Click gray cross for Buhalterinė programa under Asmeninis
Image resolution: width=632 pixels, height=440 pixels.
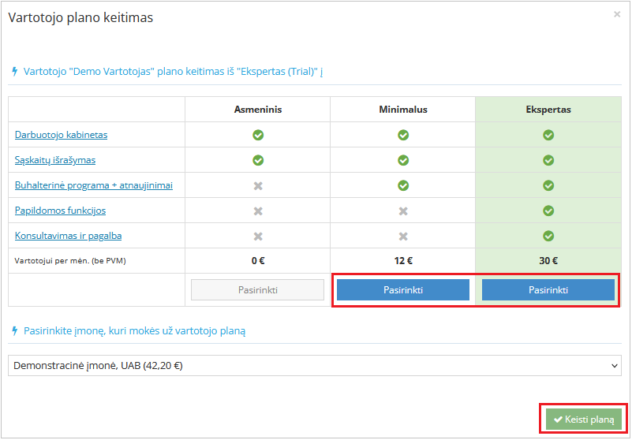click(x=258, y=185)
